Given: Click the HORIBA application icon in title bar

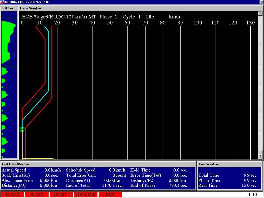Looking at the screenshot, I should [2, 2].
